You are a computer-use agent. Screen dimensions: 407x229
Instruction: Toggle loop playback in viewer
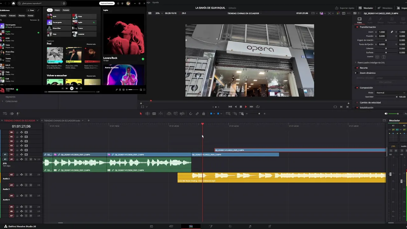258,107
